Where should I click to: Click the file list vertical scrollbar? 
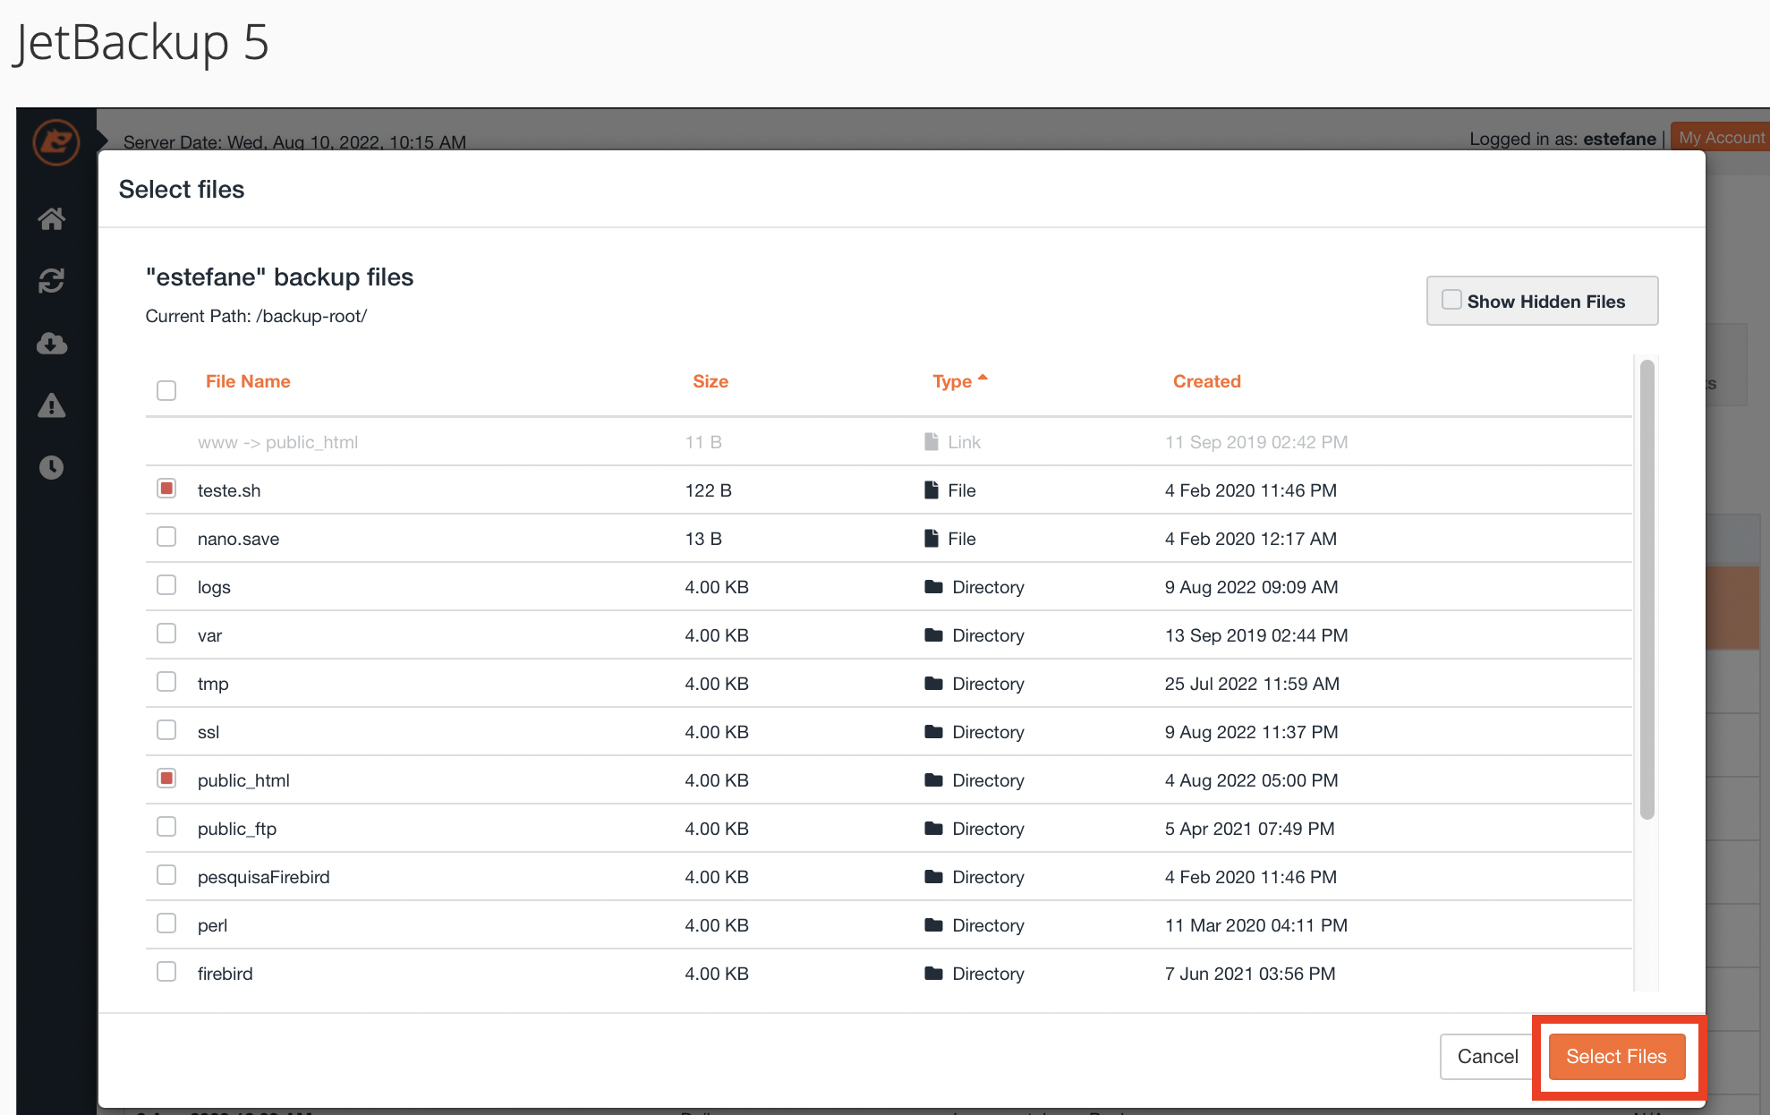[1647, 589]
